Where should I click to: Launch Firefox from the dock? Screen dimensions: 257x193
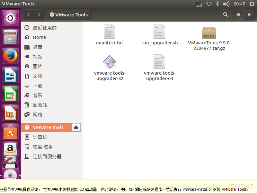pyautogui.click(x=10, y=56)
